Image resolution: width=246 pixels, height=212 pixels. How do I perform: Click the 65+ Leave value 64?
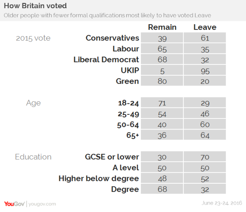tap(205, 135)
